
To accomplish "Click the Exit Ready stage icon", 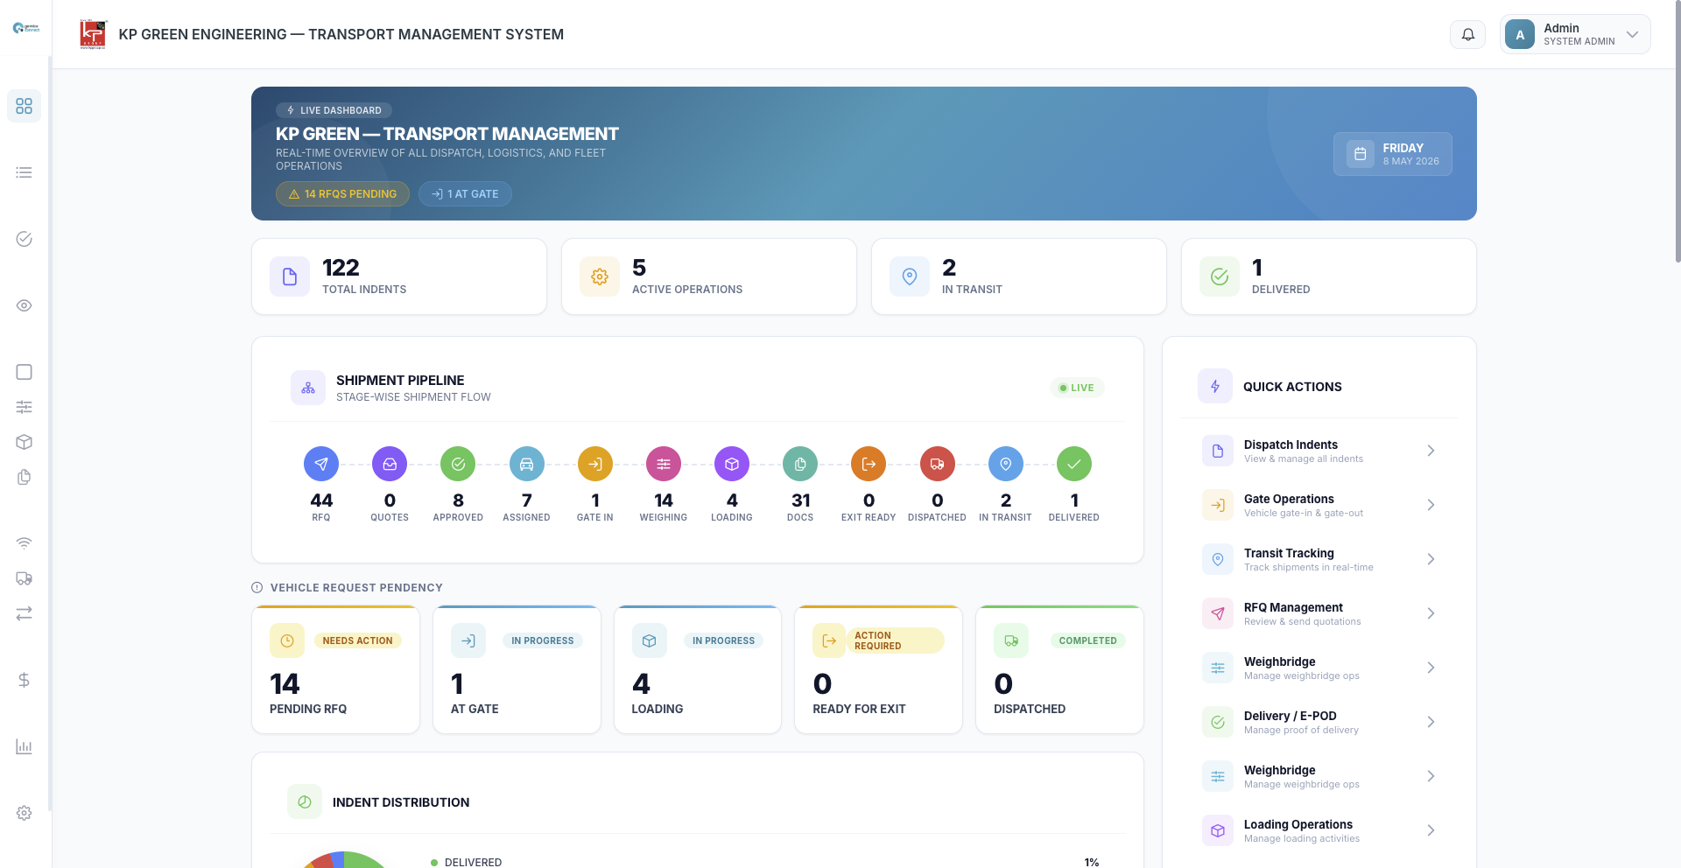I will click(869, 464).
